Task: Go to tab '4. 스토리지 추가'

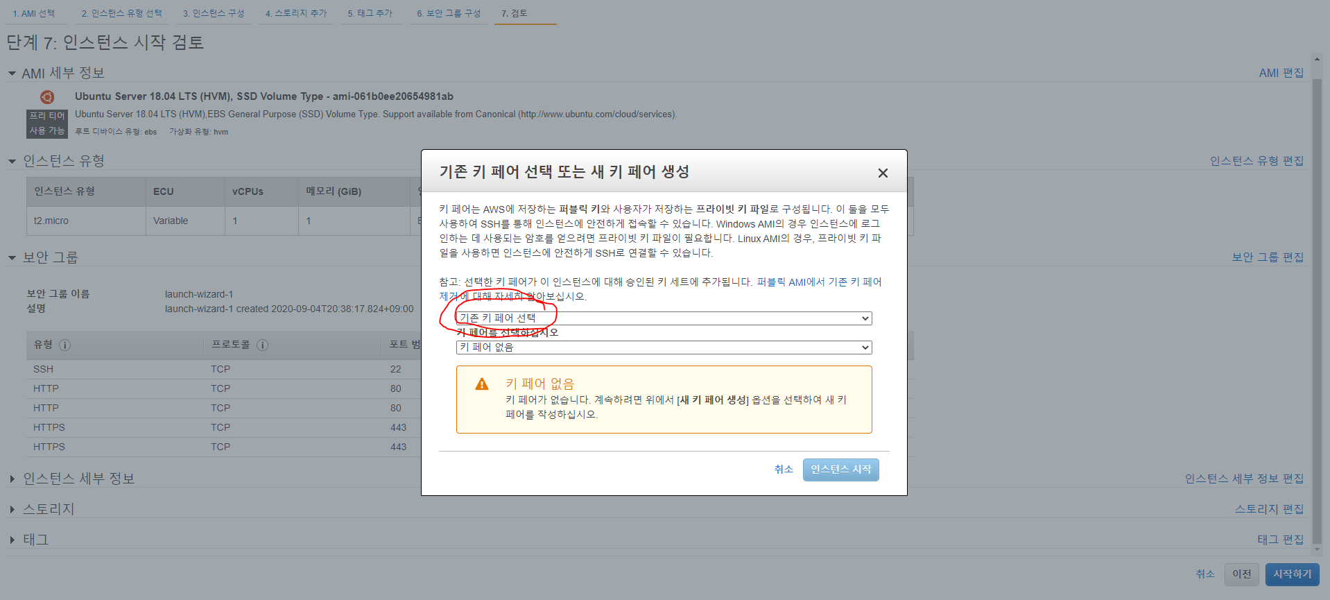Action: 296,13
